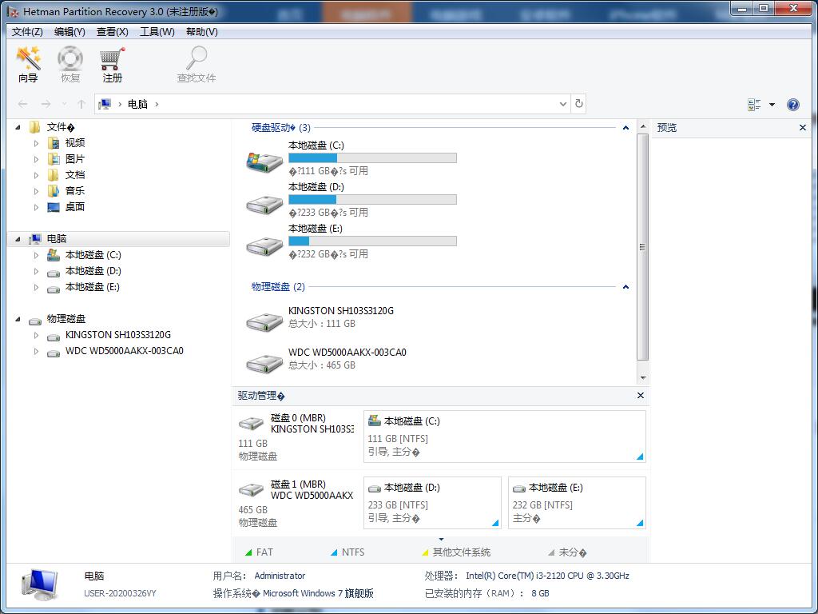Click the NTFS legend entry
Image resolution: width=818 pixels, height=614 pixels.
click(x=347, y=552)
